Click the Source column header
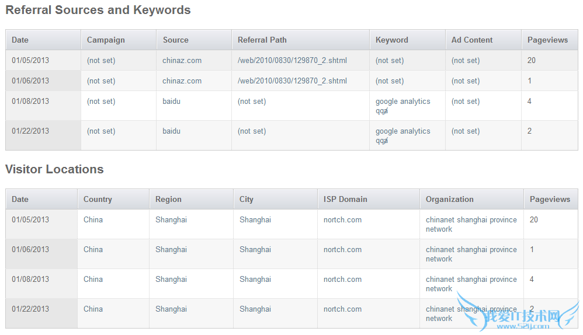Screen dimensions: 583x335 [x=175, y=40]
